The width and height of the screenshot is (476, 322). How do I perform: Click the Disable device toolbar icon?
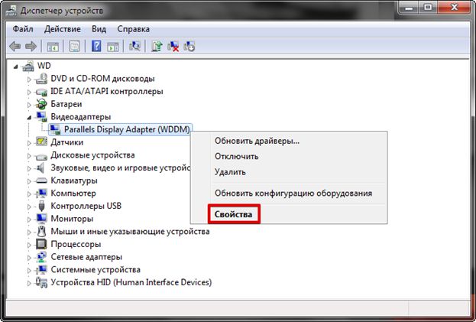tap(189, 46)
